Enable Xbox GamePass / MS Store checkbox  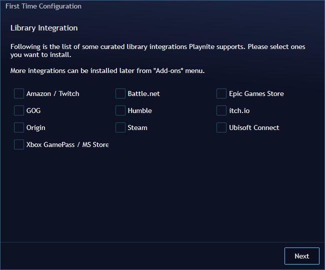coord(19,144)
